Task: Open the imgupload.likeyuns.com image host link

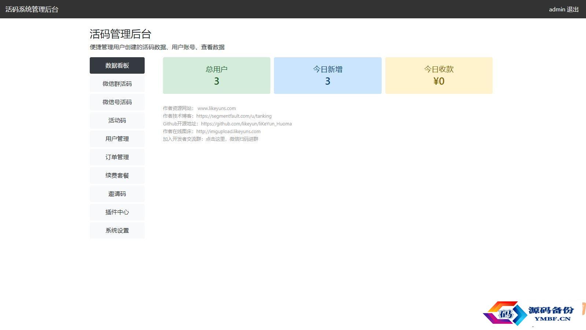Action: click(229, 131)
